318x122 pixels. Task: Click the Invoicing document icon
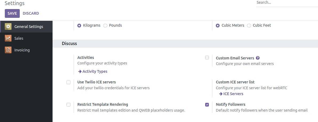click(8, 50)
